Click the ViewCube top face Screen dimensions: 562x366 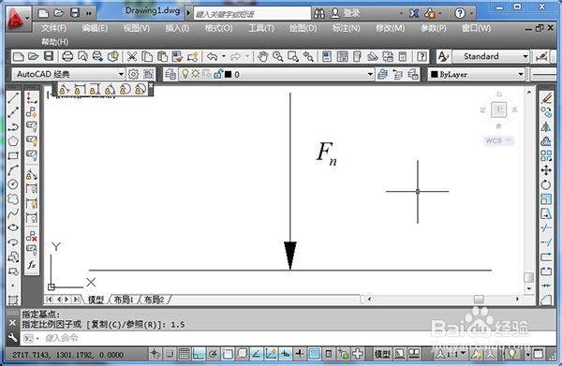click(499, 110)
